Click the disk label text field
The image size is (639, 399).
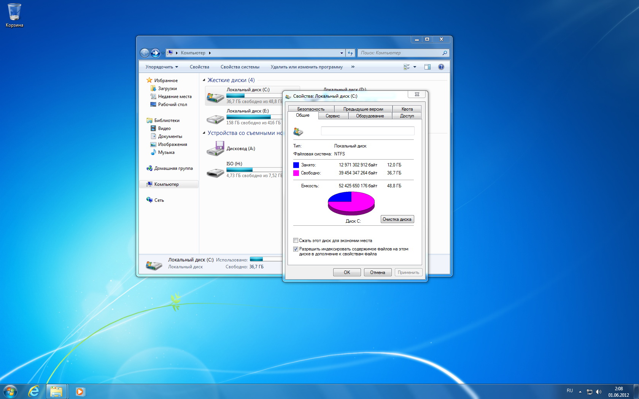coord(367,131)
